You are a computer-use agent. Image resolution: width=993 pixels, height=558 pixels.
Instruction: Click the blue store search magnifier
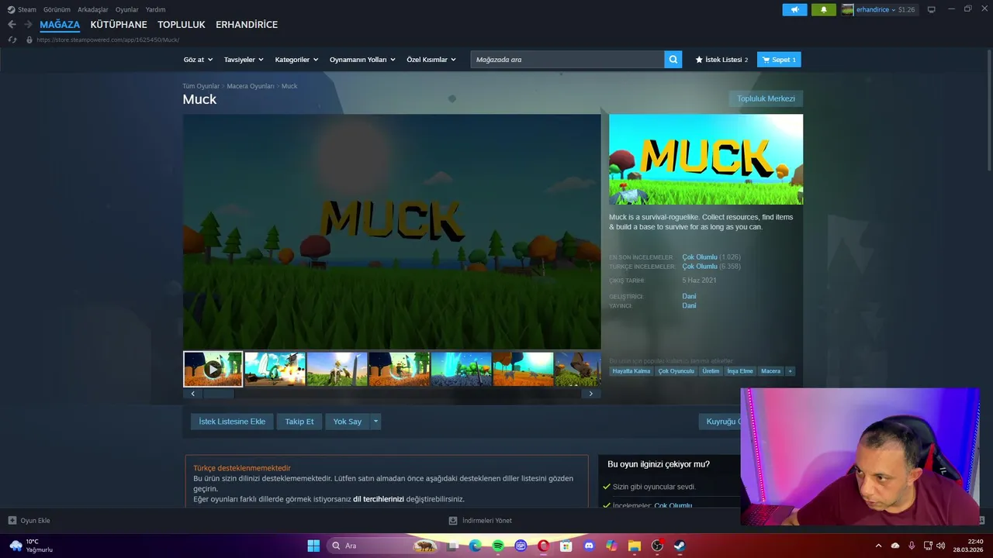pos(673,60)
